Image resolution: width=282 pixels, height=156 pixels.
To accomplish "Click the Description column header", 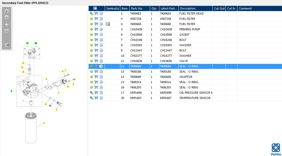I will coord(195,8).
